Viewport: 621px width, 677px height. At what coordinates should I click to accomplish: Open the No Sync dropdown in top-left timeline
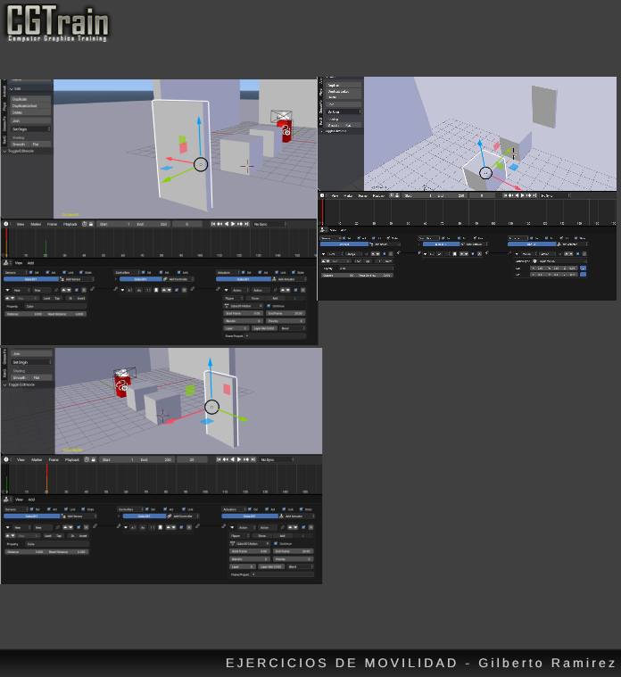(x=270, y=224)
